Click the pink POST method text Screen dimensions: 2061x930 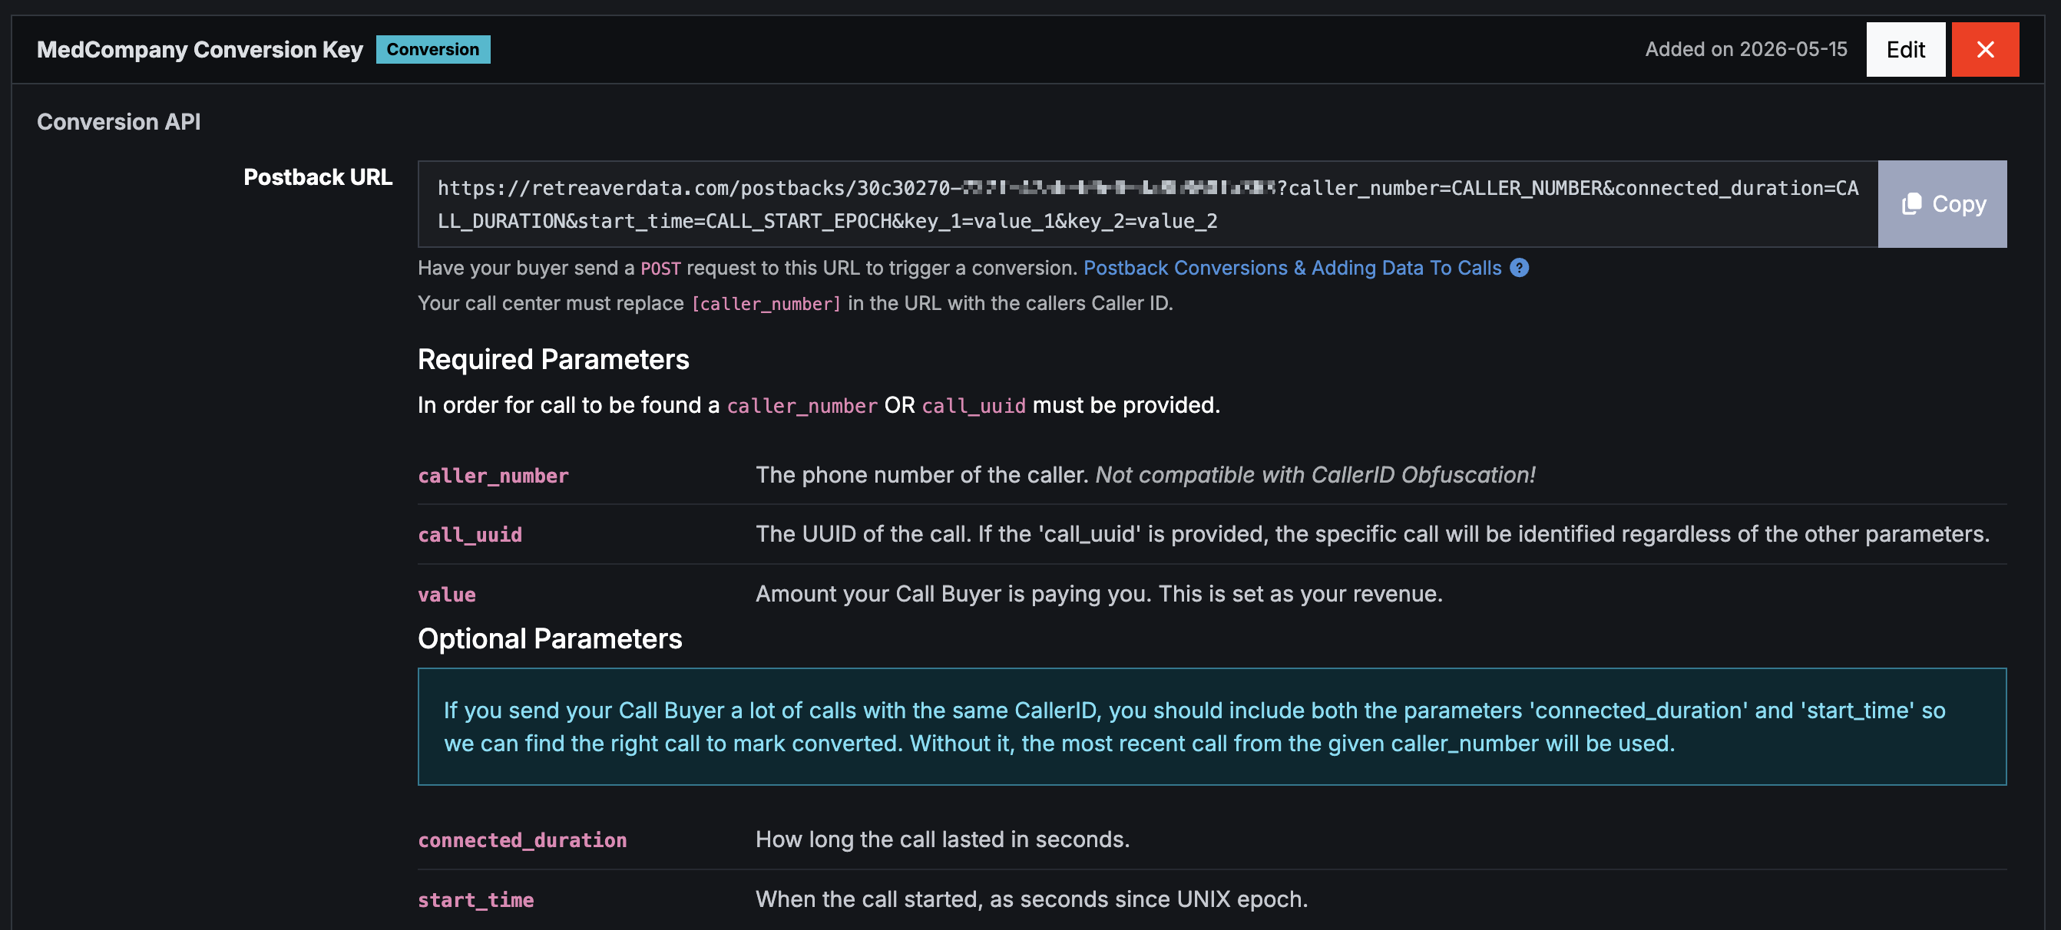660,269
